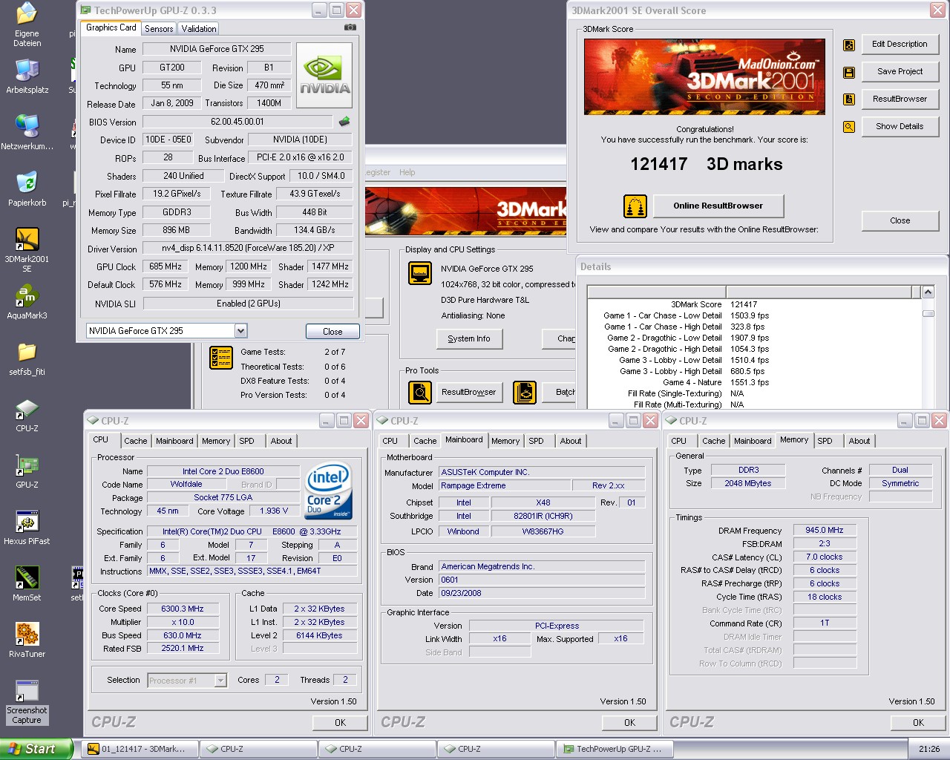Select Game 4 - Nature row in Details

[x=754, y=382]
